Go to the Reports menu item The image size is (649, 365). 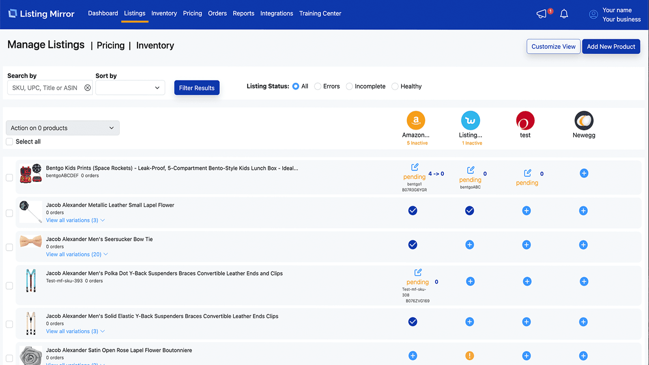click(x=243, y=13)
